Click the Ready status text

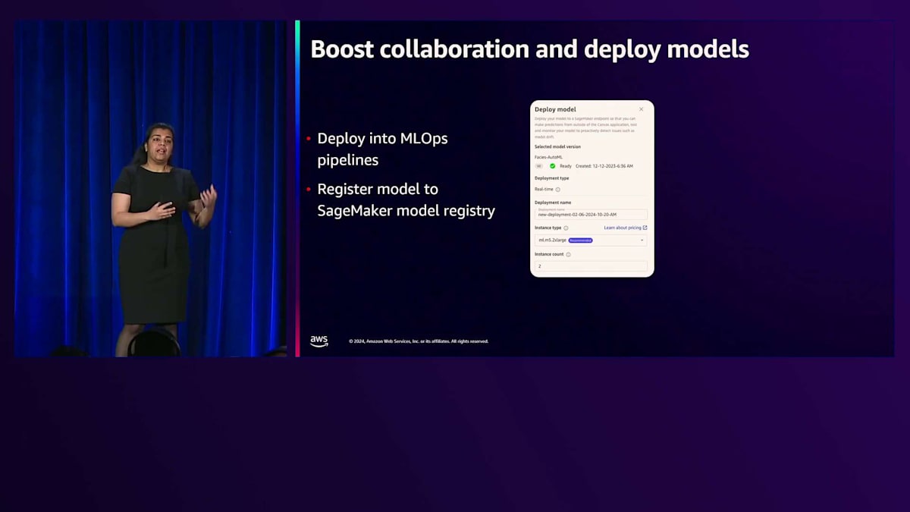(566, 166)
